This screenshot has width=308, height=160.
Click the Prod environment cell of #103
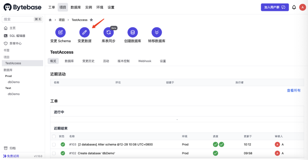[185, 145]
